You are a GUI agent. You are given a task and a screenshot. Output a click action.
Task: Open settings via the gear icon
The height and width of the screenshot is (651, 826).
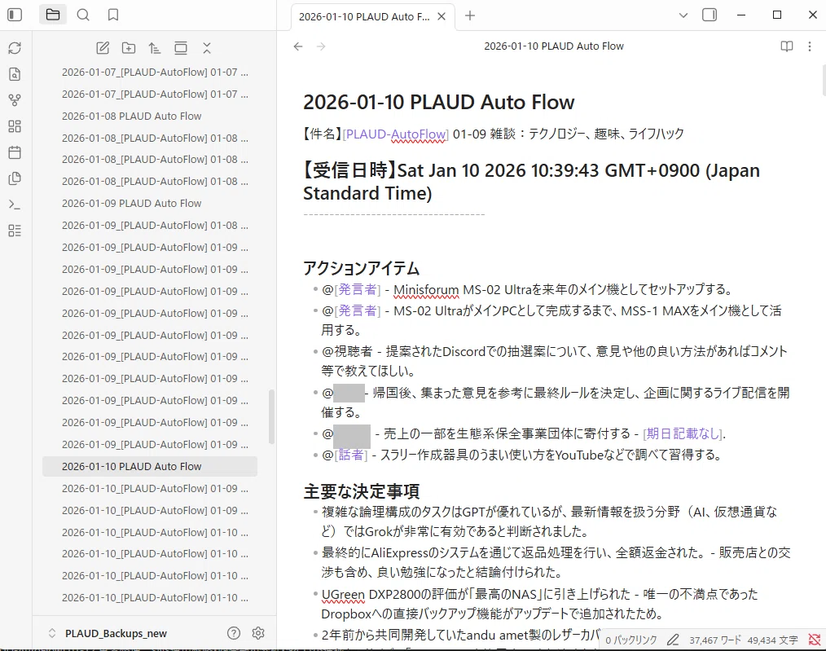[258, 633]
